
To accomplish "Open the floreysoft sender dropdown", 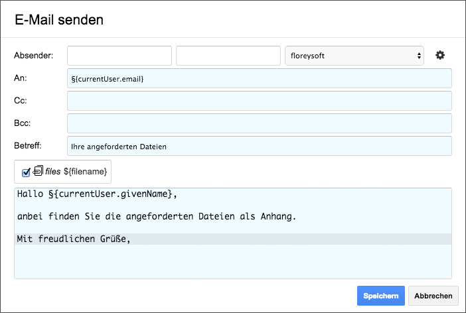I will [354, 56].
